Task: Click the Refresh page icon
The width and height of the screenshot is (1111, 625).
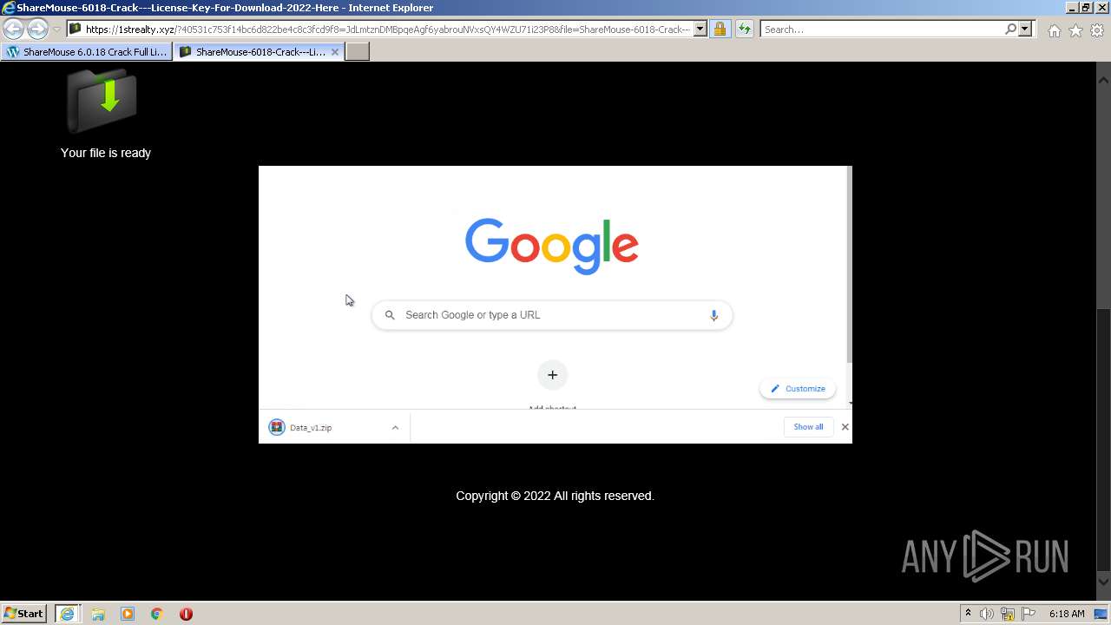Action: pyautogui.click(x=744, y=29)
